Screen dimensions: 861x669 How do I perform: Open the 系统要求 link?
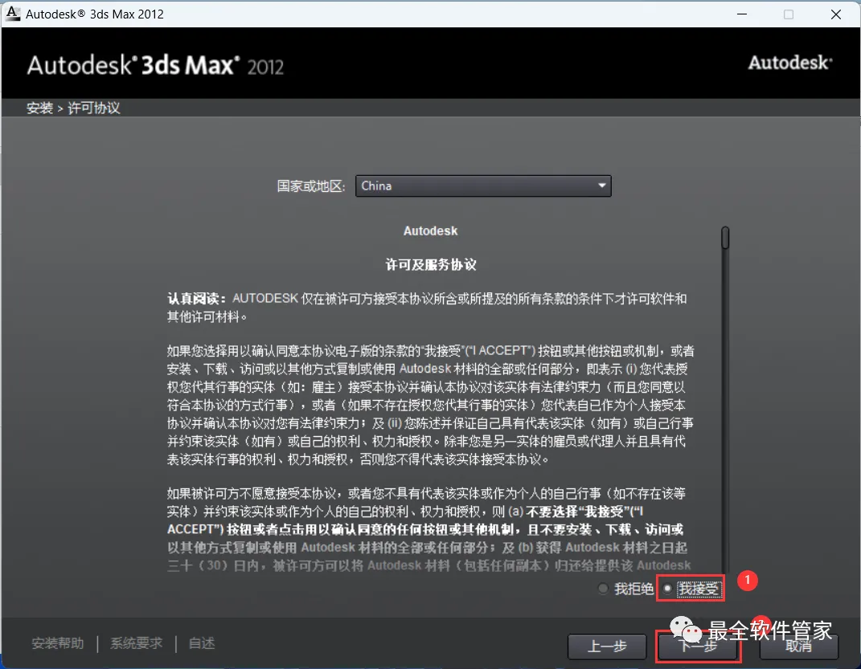(136, 643)
